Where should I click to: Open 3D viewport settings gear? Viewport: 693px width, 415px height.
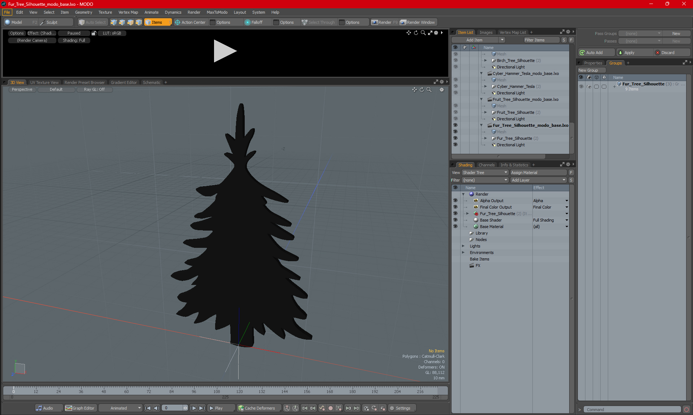click(x=442, y=90)
